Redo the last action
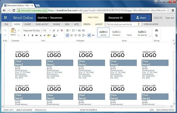Image resolution: width=177 pixels, height=113 pixels. click(x=5, y=35)
